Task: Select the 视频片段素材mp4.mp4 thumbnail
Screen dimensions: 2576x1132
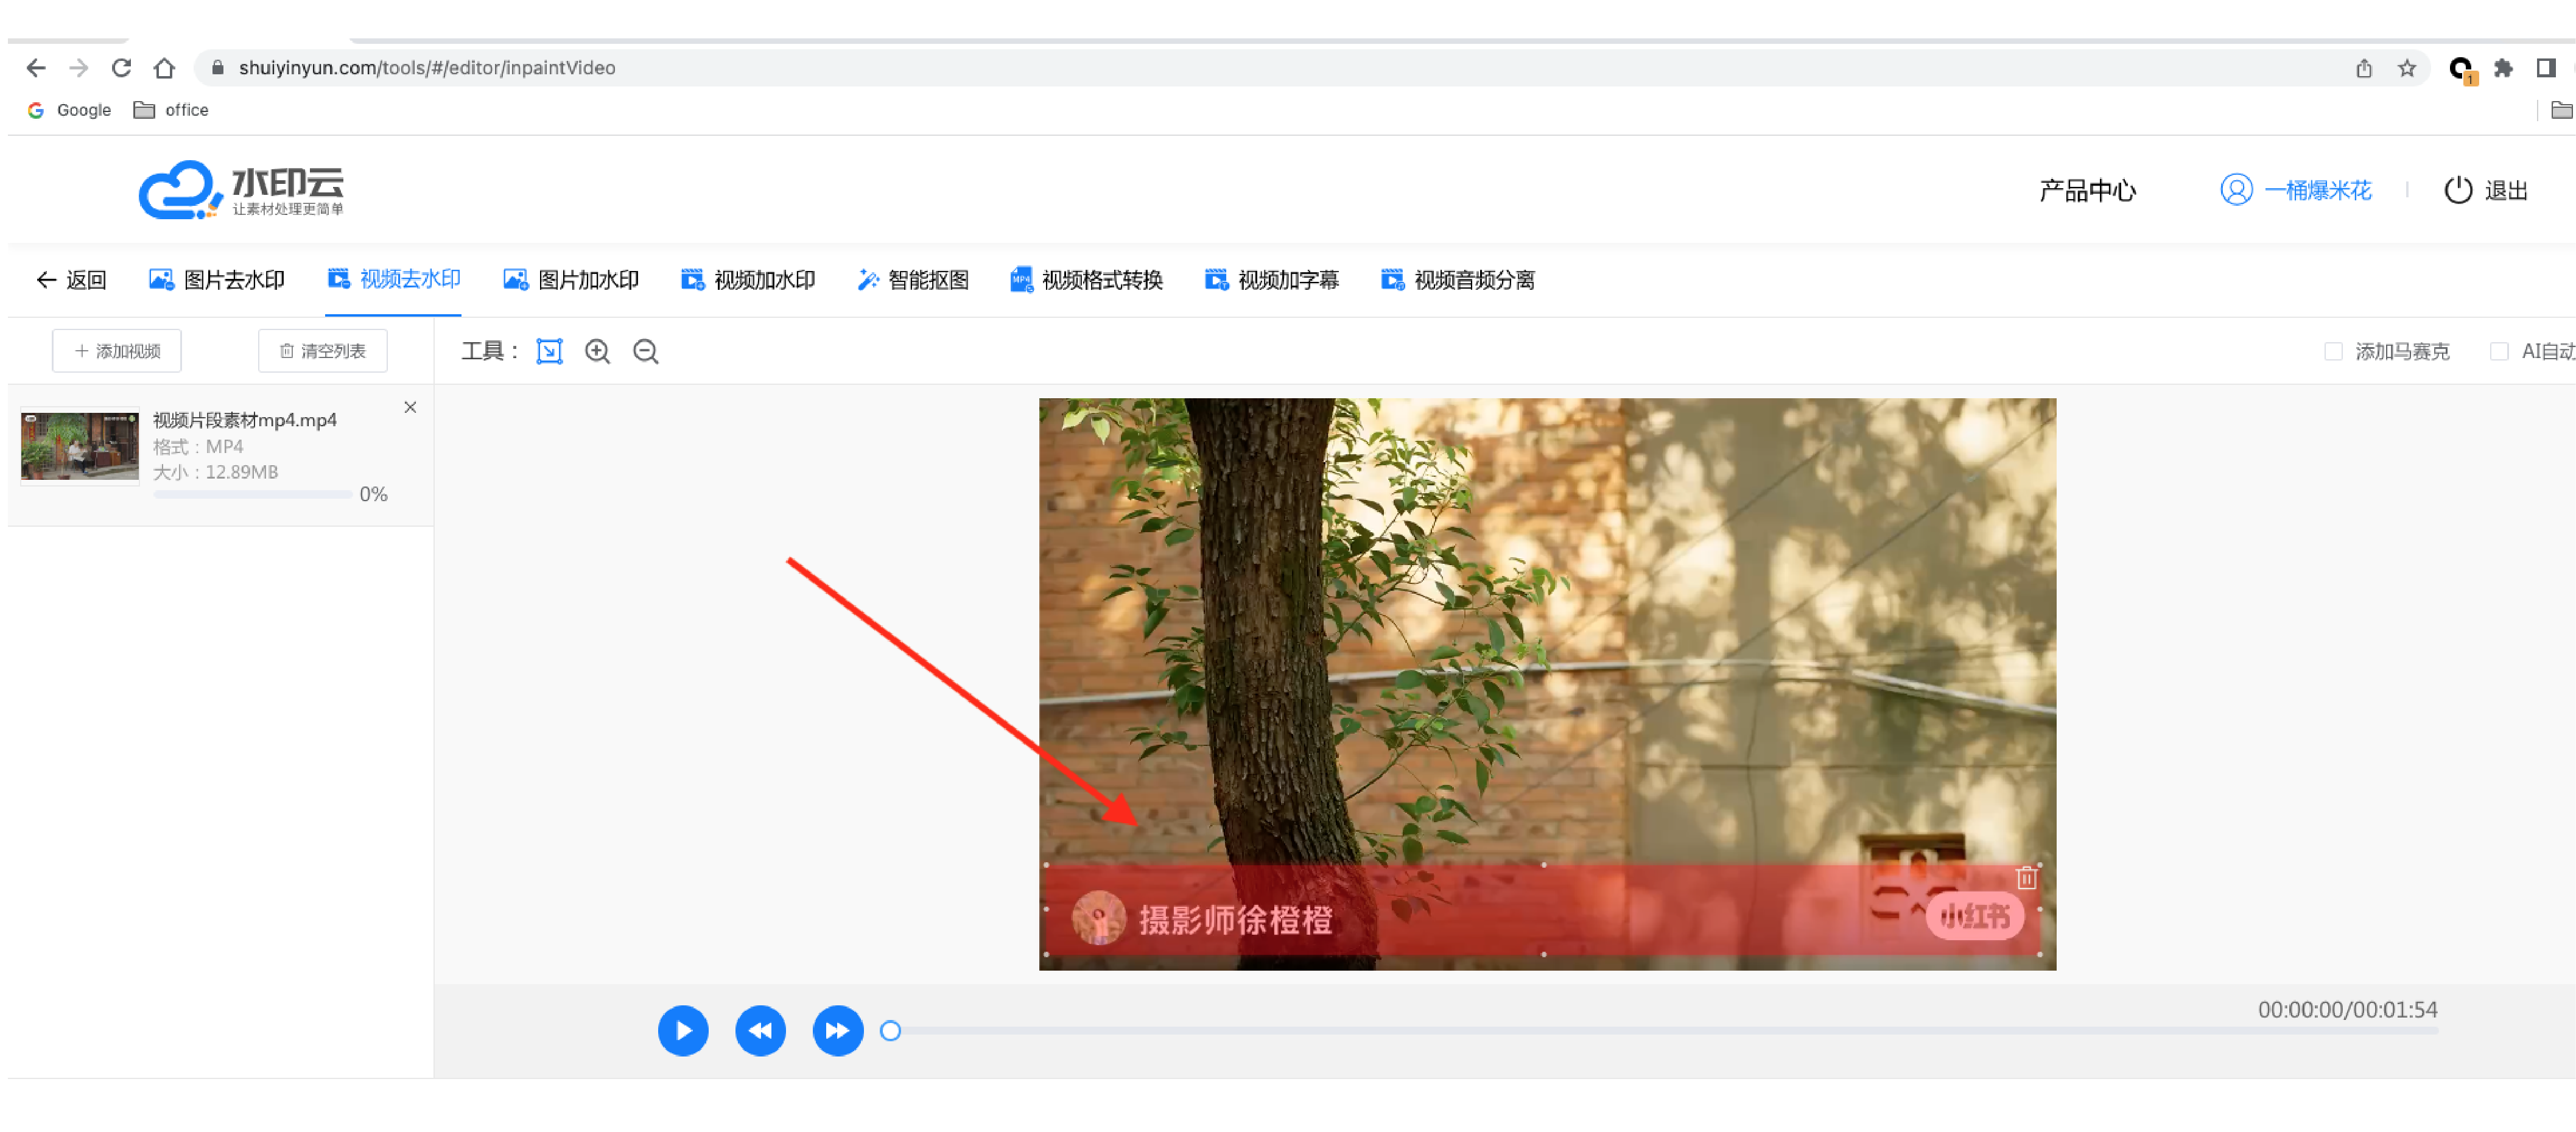Action: pos(80,445)
